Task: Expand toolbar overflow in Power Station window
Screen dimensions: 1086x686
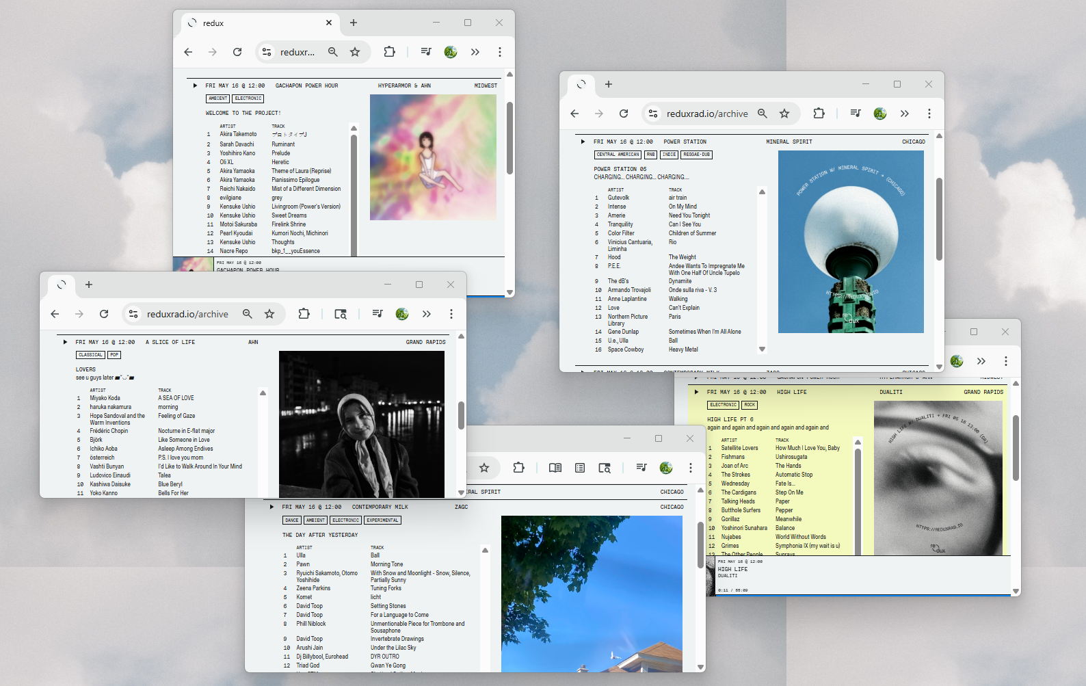Action: pos(905,114)
